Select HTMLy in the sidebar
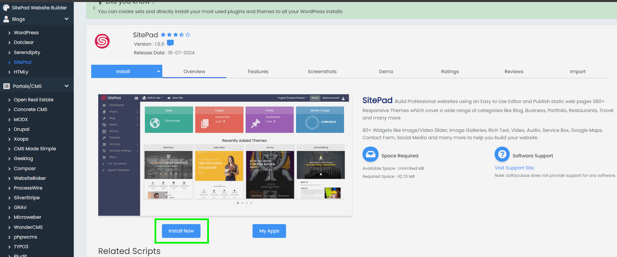 [21, 72]
